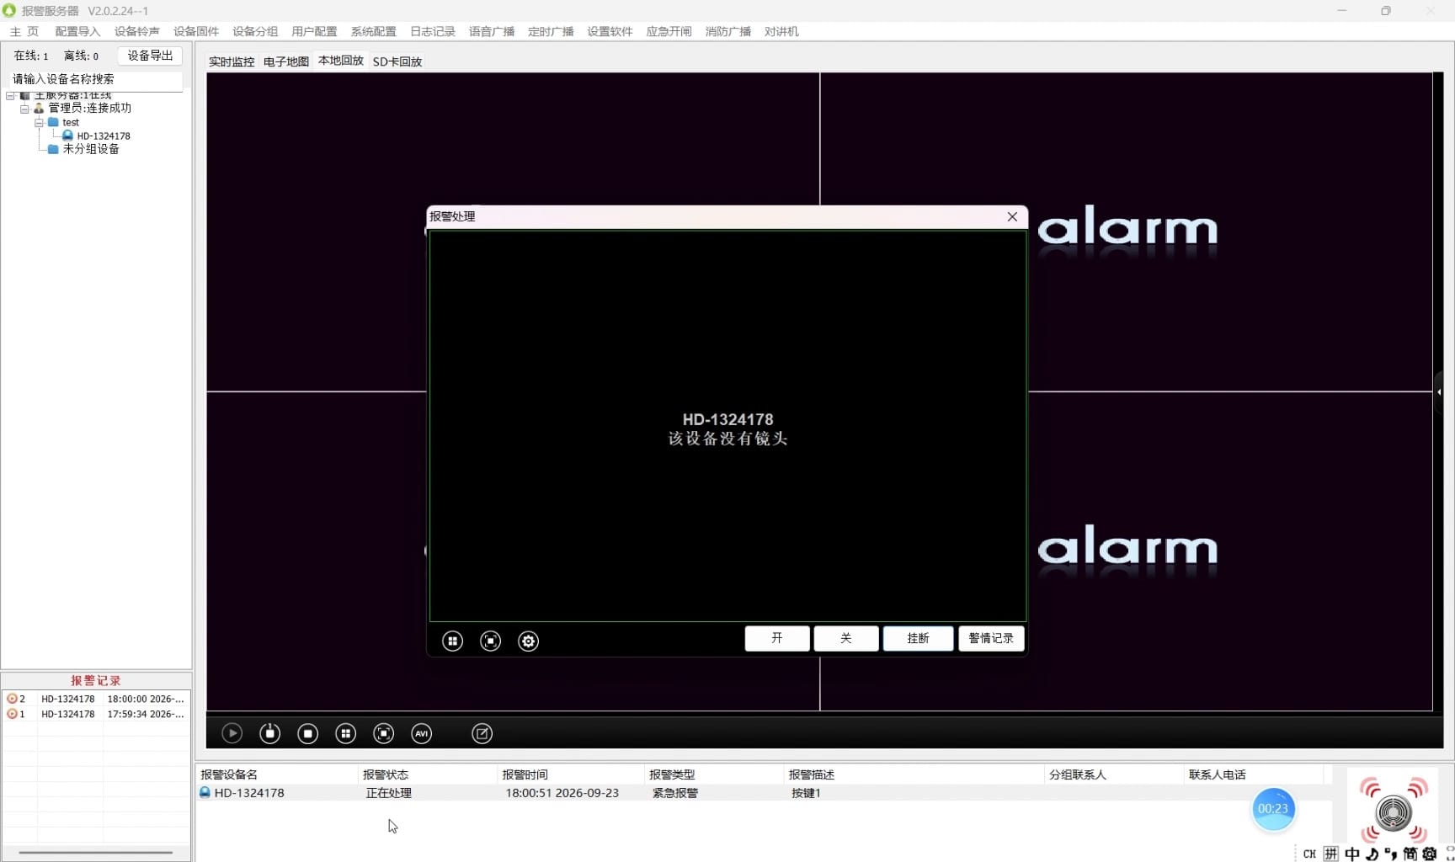Screen dimensions: 1455x862
Task: Click the 挂断 hang up button
Action: pos(919,638)
